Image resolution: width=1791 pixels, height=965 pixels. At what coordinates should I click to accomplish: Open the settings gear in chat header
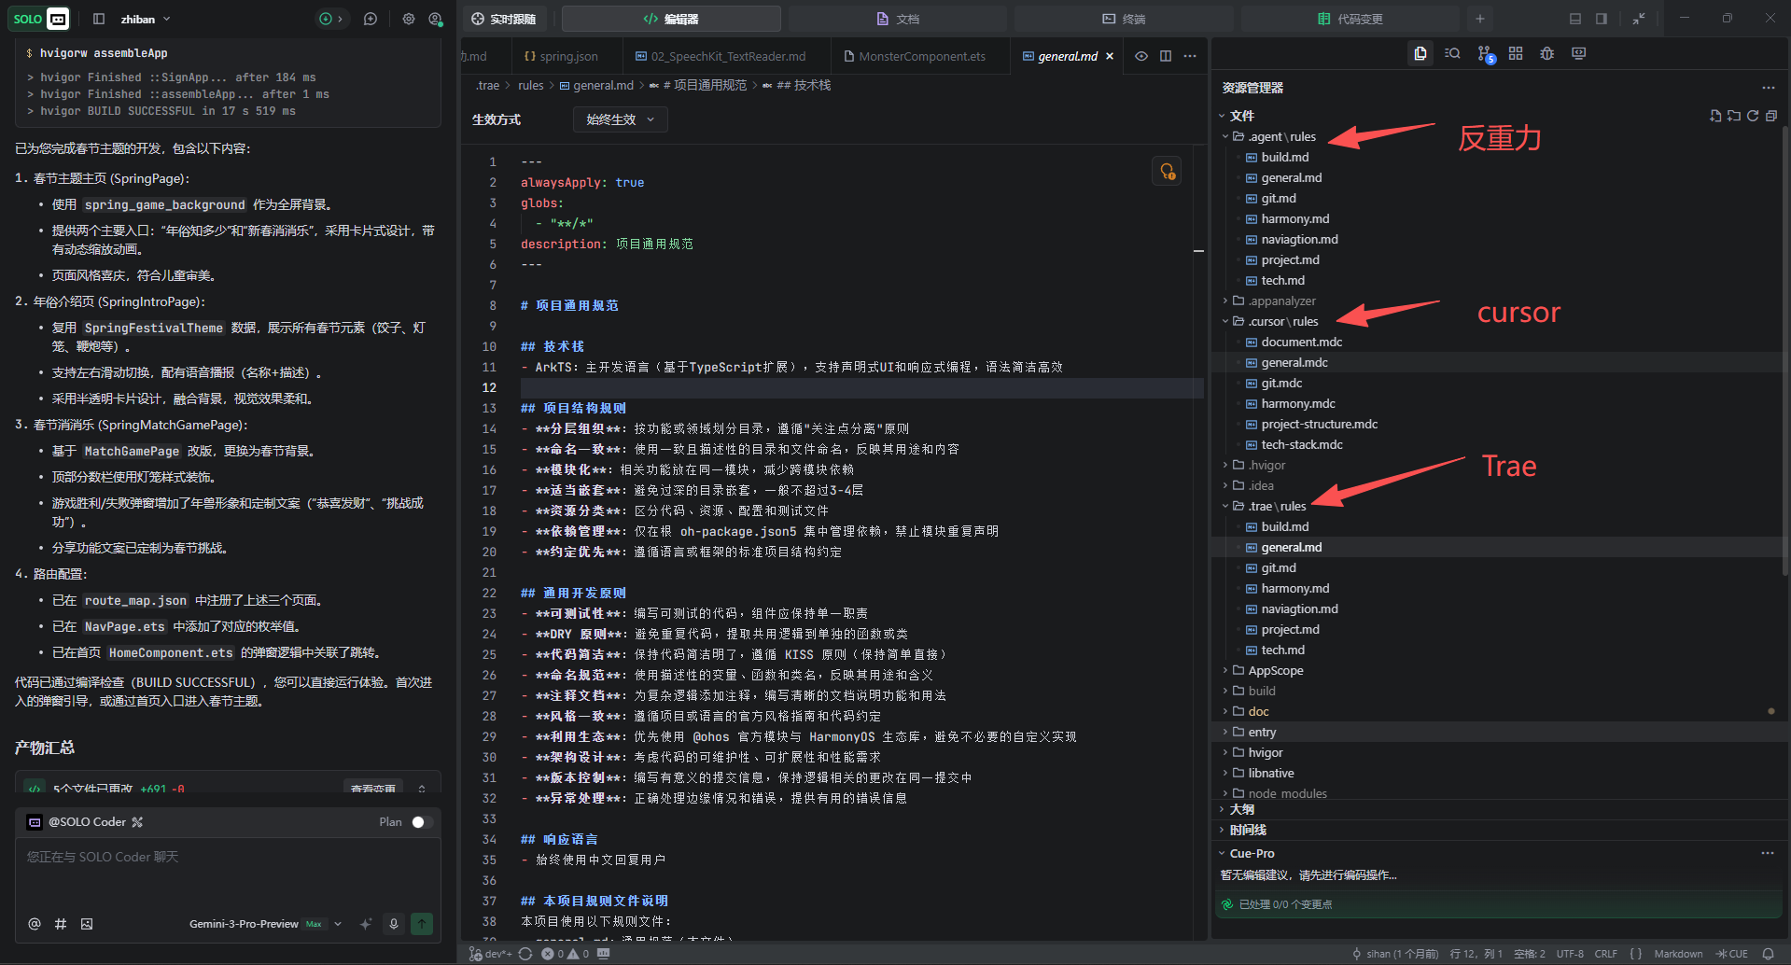point(408,19)
